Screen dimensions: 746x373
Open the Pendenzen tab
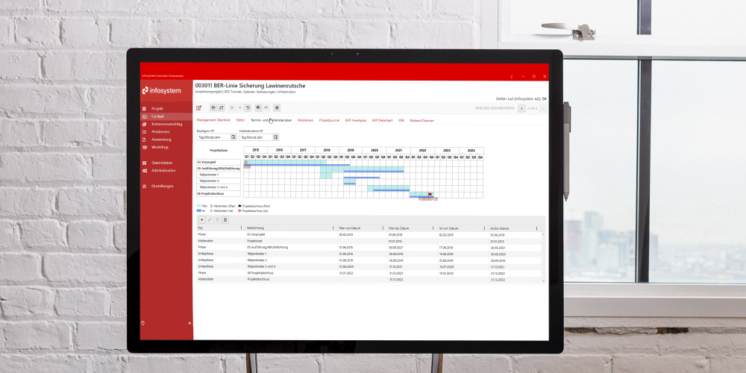(x=305, y=120)
